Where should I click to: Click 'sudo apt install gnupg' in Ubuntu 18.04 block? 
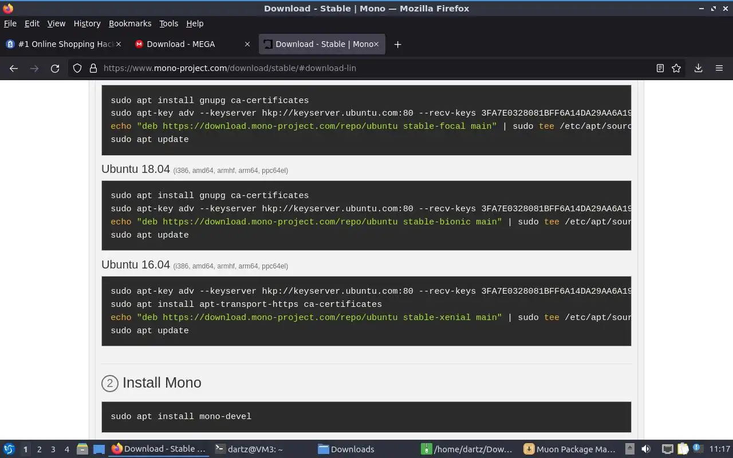click(x=210, y=195)
